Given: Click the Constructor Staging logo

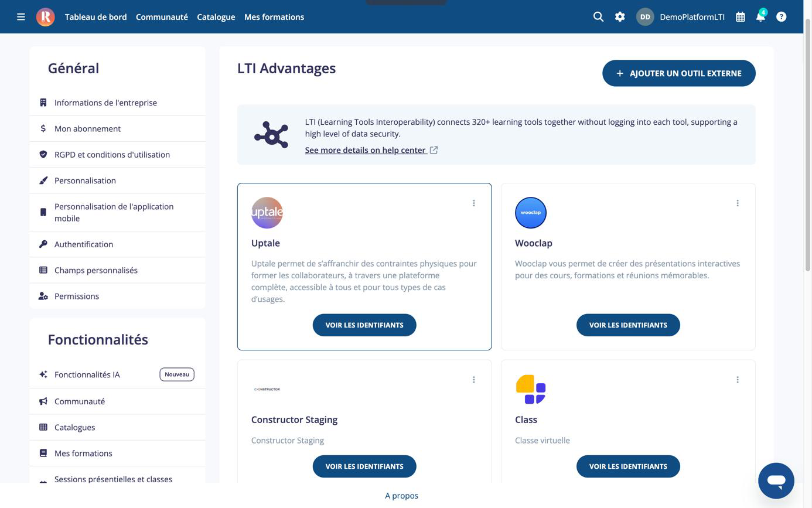Looking at the screenshot, I should point(267,389).
